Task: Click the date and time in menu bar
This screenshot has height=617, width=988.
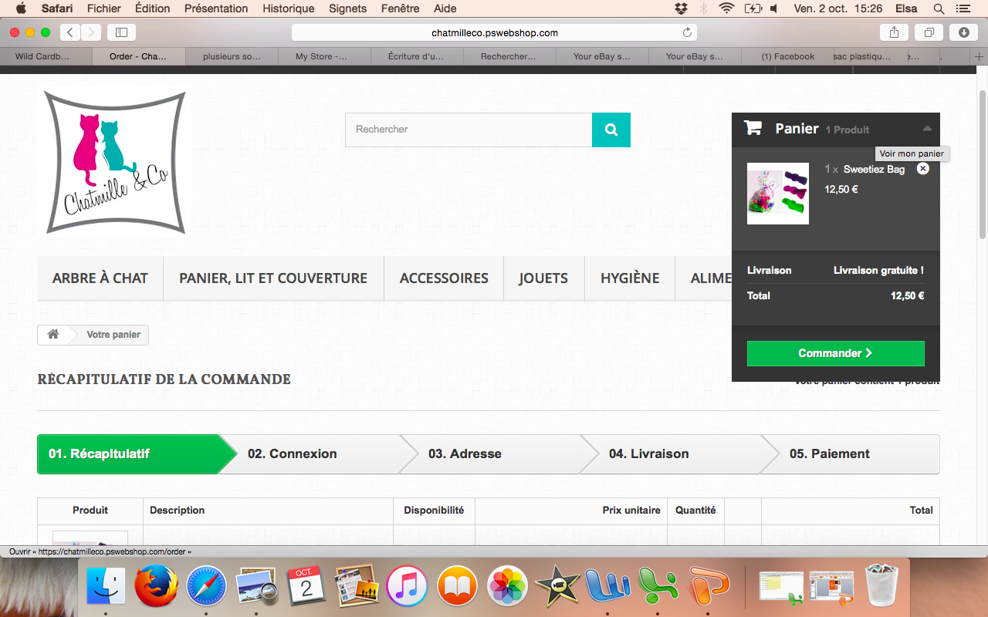Action: [x=837, y=8]
